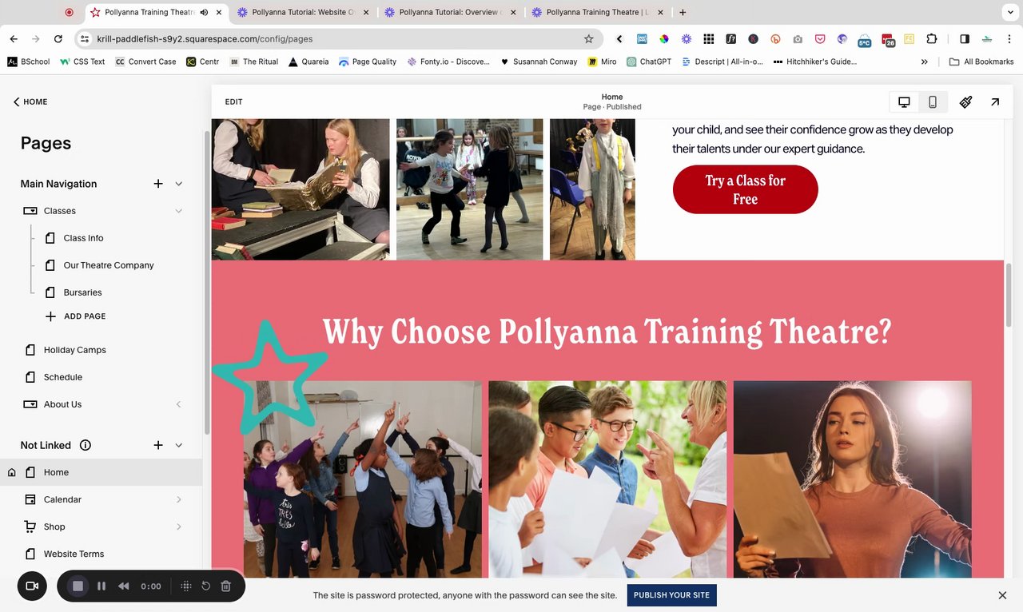Show Not Linked info icon
This screenshot has height=612, width=1023.
86,445
